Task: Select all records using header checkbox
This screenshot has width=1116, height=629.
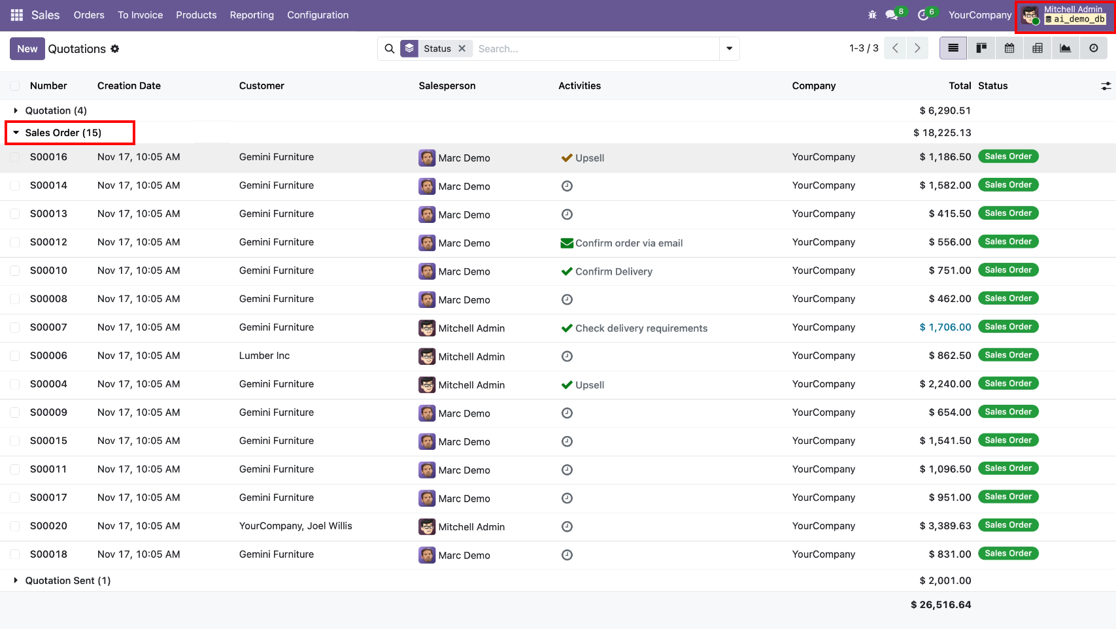Action: (14, 86)
